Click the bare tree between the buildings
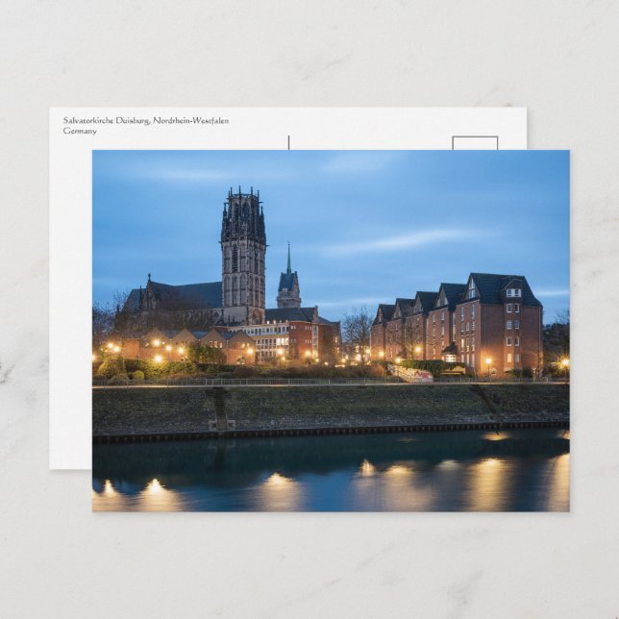Viewport: 619px width, 619px height. tap(357, 332)
